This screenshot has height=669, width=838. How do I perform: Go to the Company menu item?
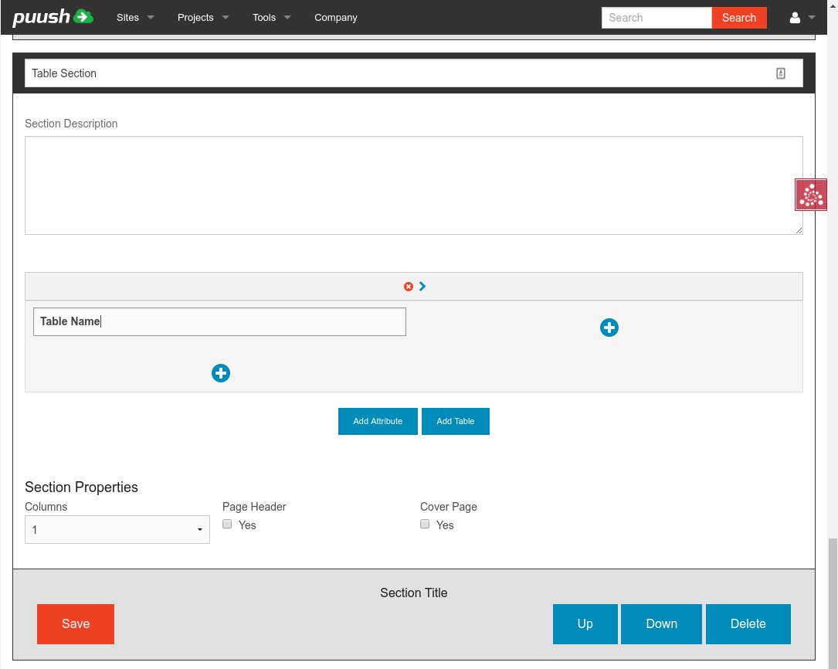336,18
